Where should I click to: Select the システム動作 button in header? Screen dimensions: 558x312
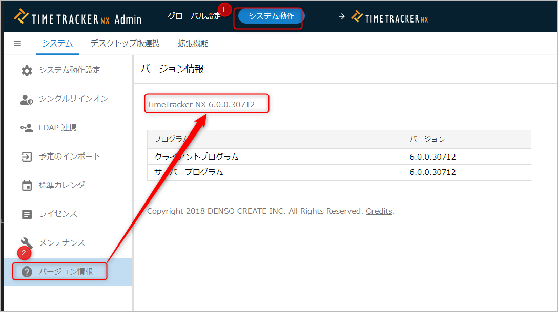[x=271, y=16]
